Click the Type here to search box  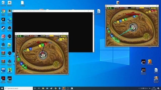(x=18, y=88)
